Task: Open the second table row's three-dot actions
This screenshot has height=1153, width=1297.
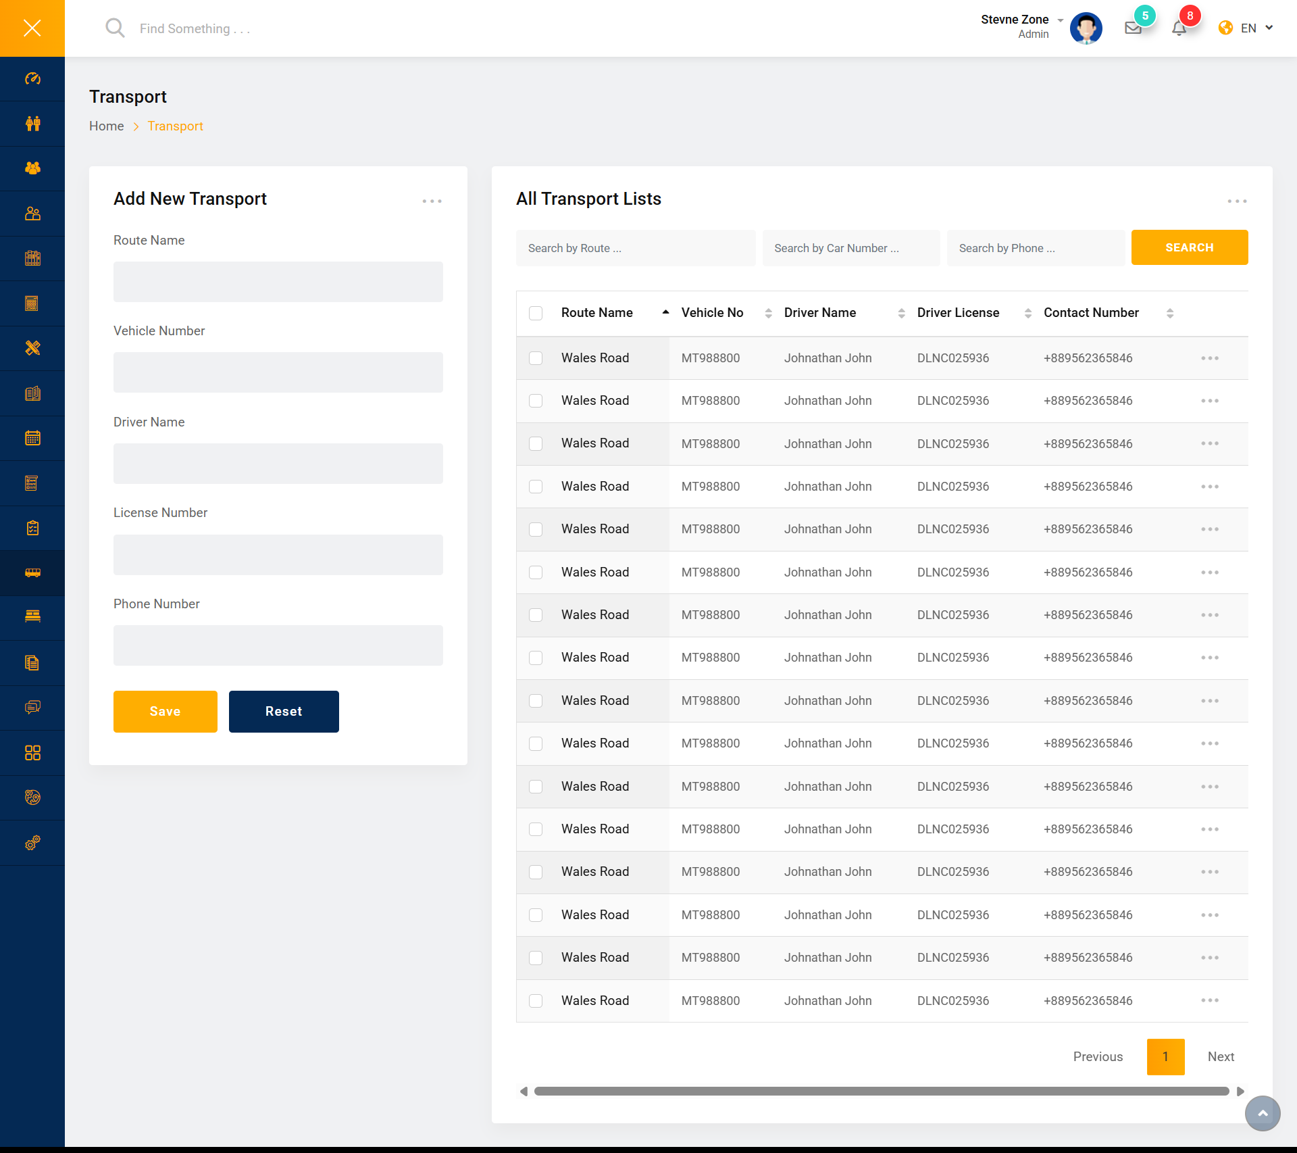Action: (1210, 401)
